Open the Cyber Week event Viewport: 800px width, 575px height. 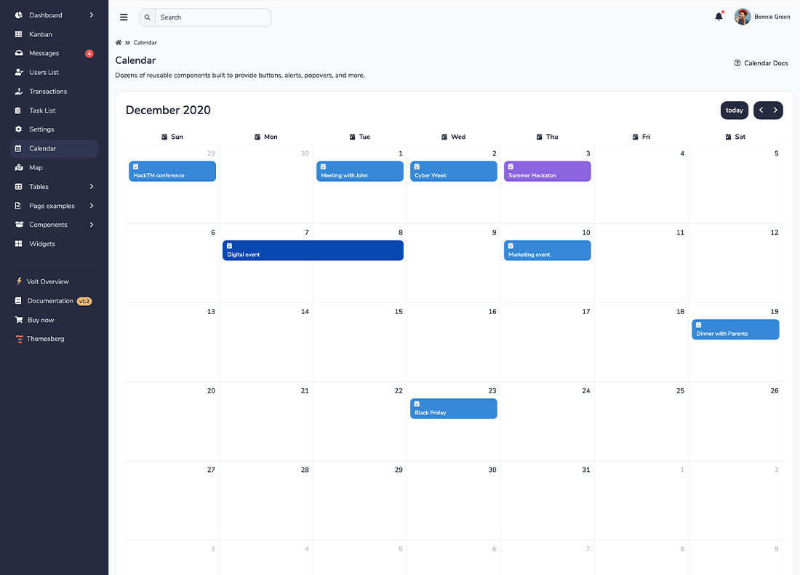tap(454, 172)
